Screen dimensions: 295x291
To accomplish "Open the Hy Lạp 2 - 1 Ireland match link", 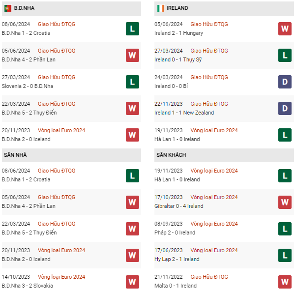I will (x=177, y=259).
